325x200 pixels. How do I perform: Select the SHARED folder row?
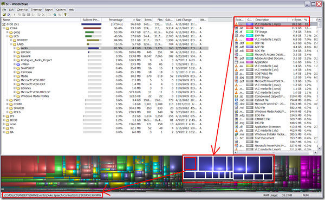pos(105,108)
